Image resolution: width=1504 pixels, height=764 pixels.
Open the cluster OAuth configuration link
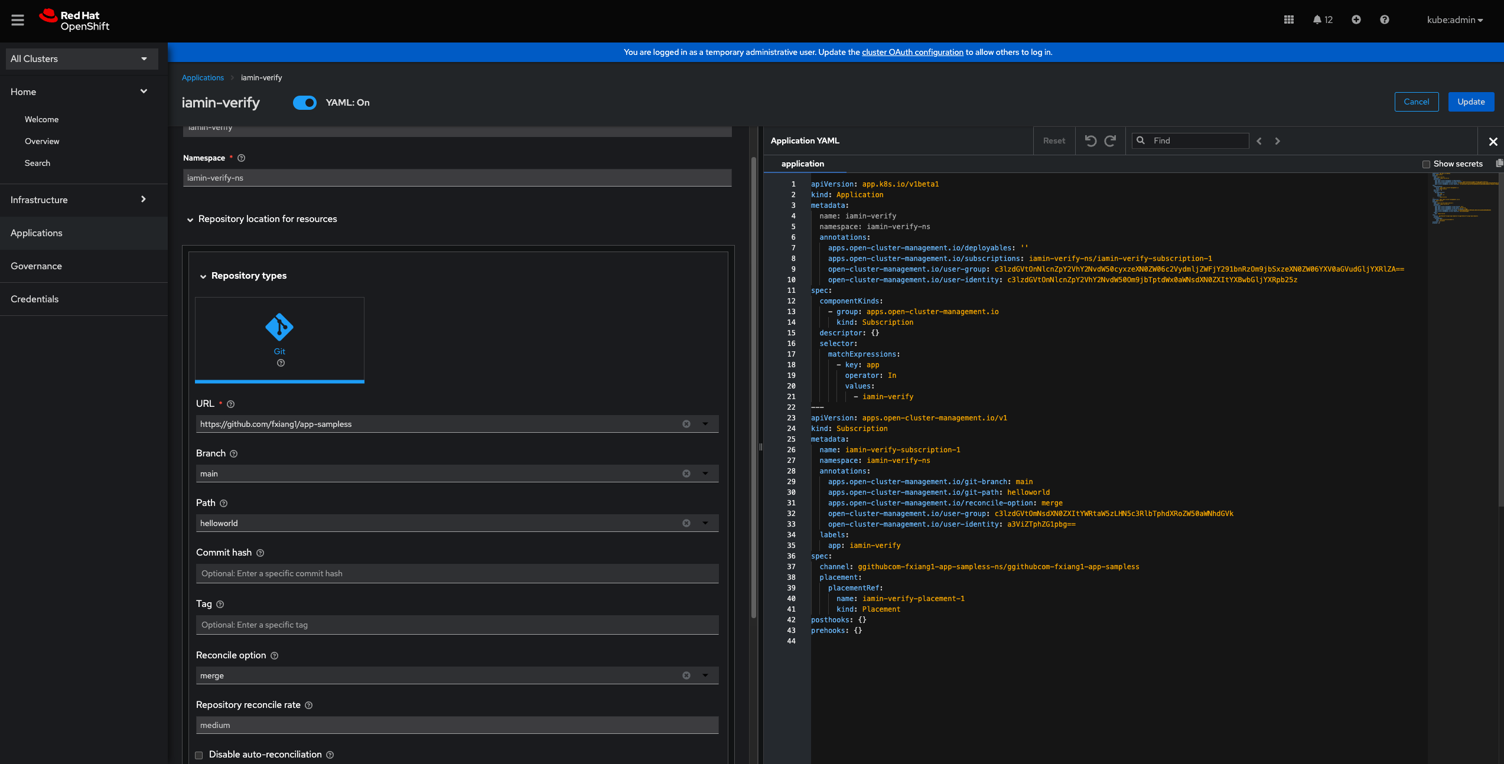tap(912, 53)
